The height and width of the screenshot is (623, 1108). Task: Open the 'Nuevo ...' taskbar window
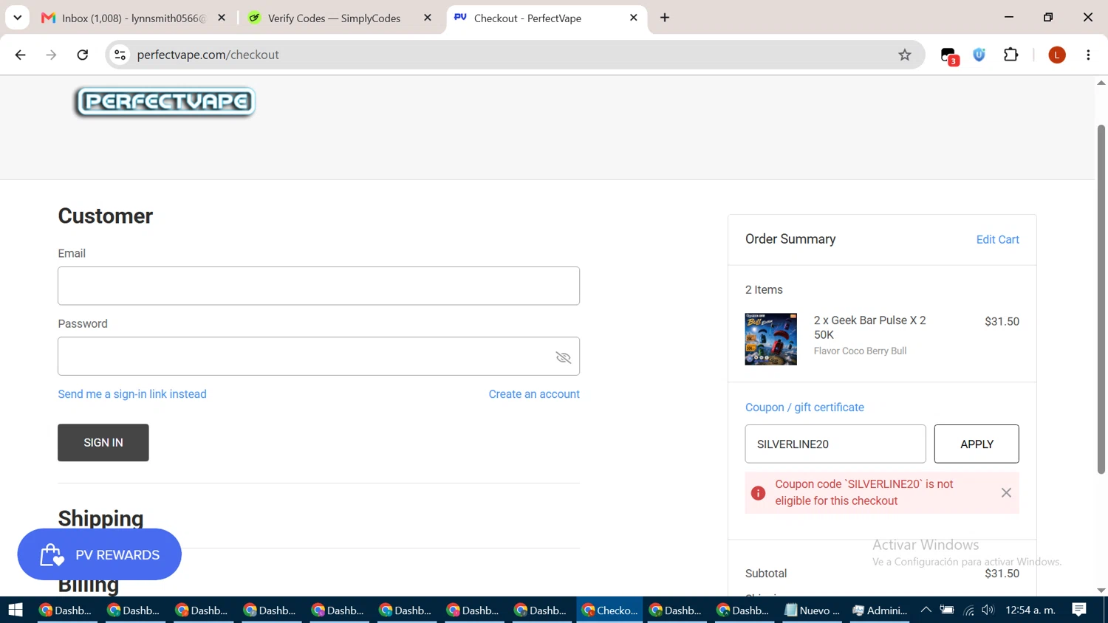(x=813, y=610)
